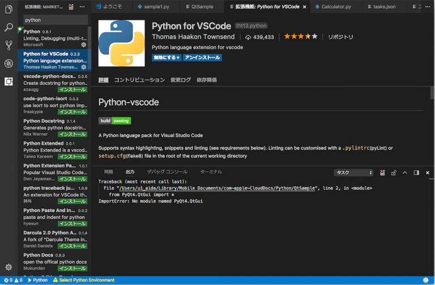The image size is (435, 285).
Task: Install the Python Extension Pack
Action: [x=72, y=179]
